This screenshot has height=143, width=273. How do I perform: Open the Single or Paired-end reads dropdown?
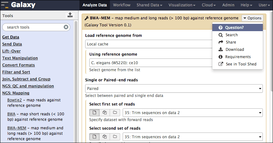click(174, 88)
